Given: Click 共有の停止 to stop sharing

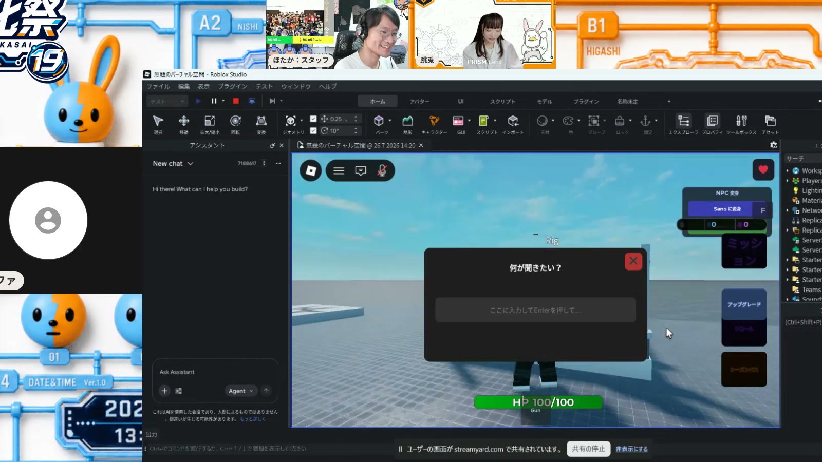Looking at the screenshot, I should (x=589, y=449).
